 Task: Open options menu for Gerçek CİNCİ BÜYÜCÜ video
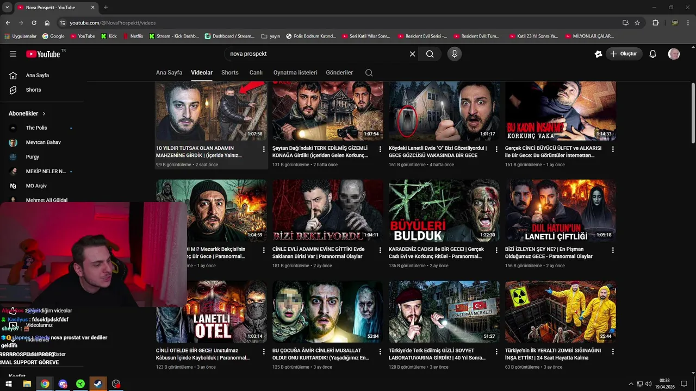(x=613, y=149)
